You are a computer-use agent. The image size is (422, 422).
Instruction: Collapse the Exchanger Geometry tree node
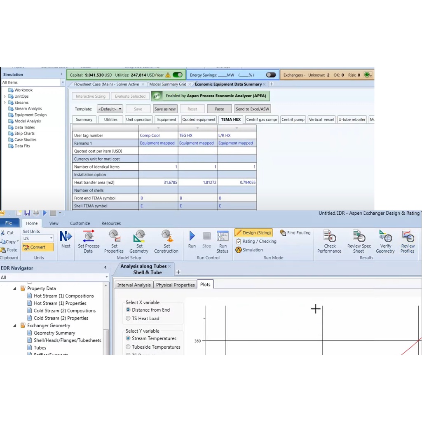click(14, 325)
